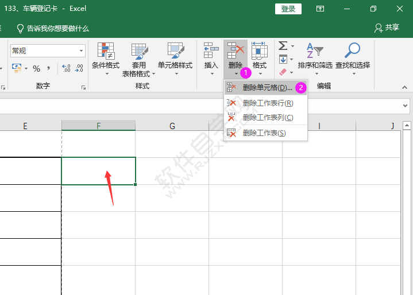Expand the number format combo box
413x295 pixels.
82,51
